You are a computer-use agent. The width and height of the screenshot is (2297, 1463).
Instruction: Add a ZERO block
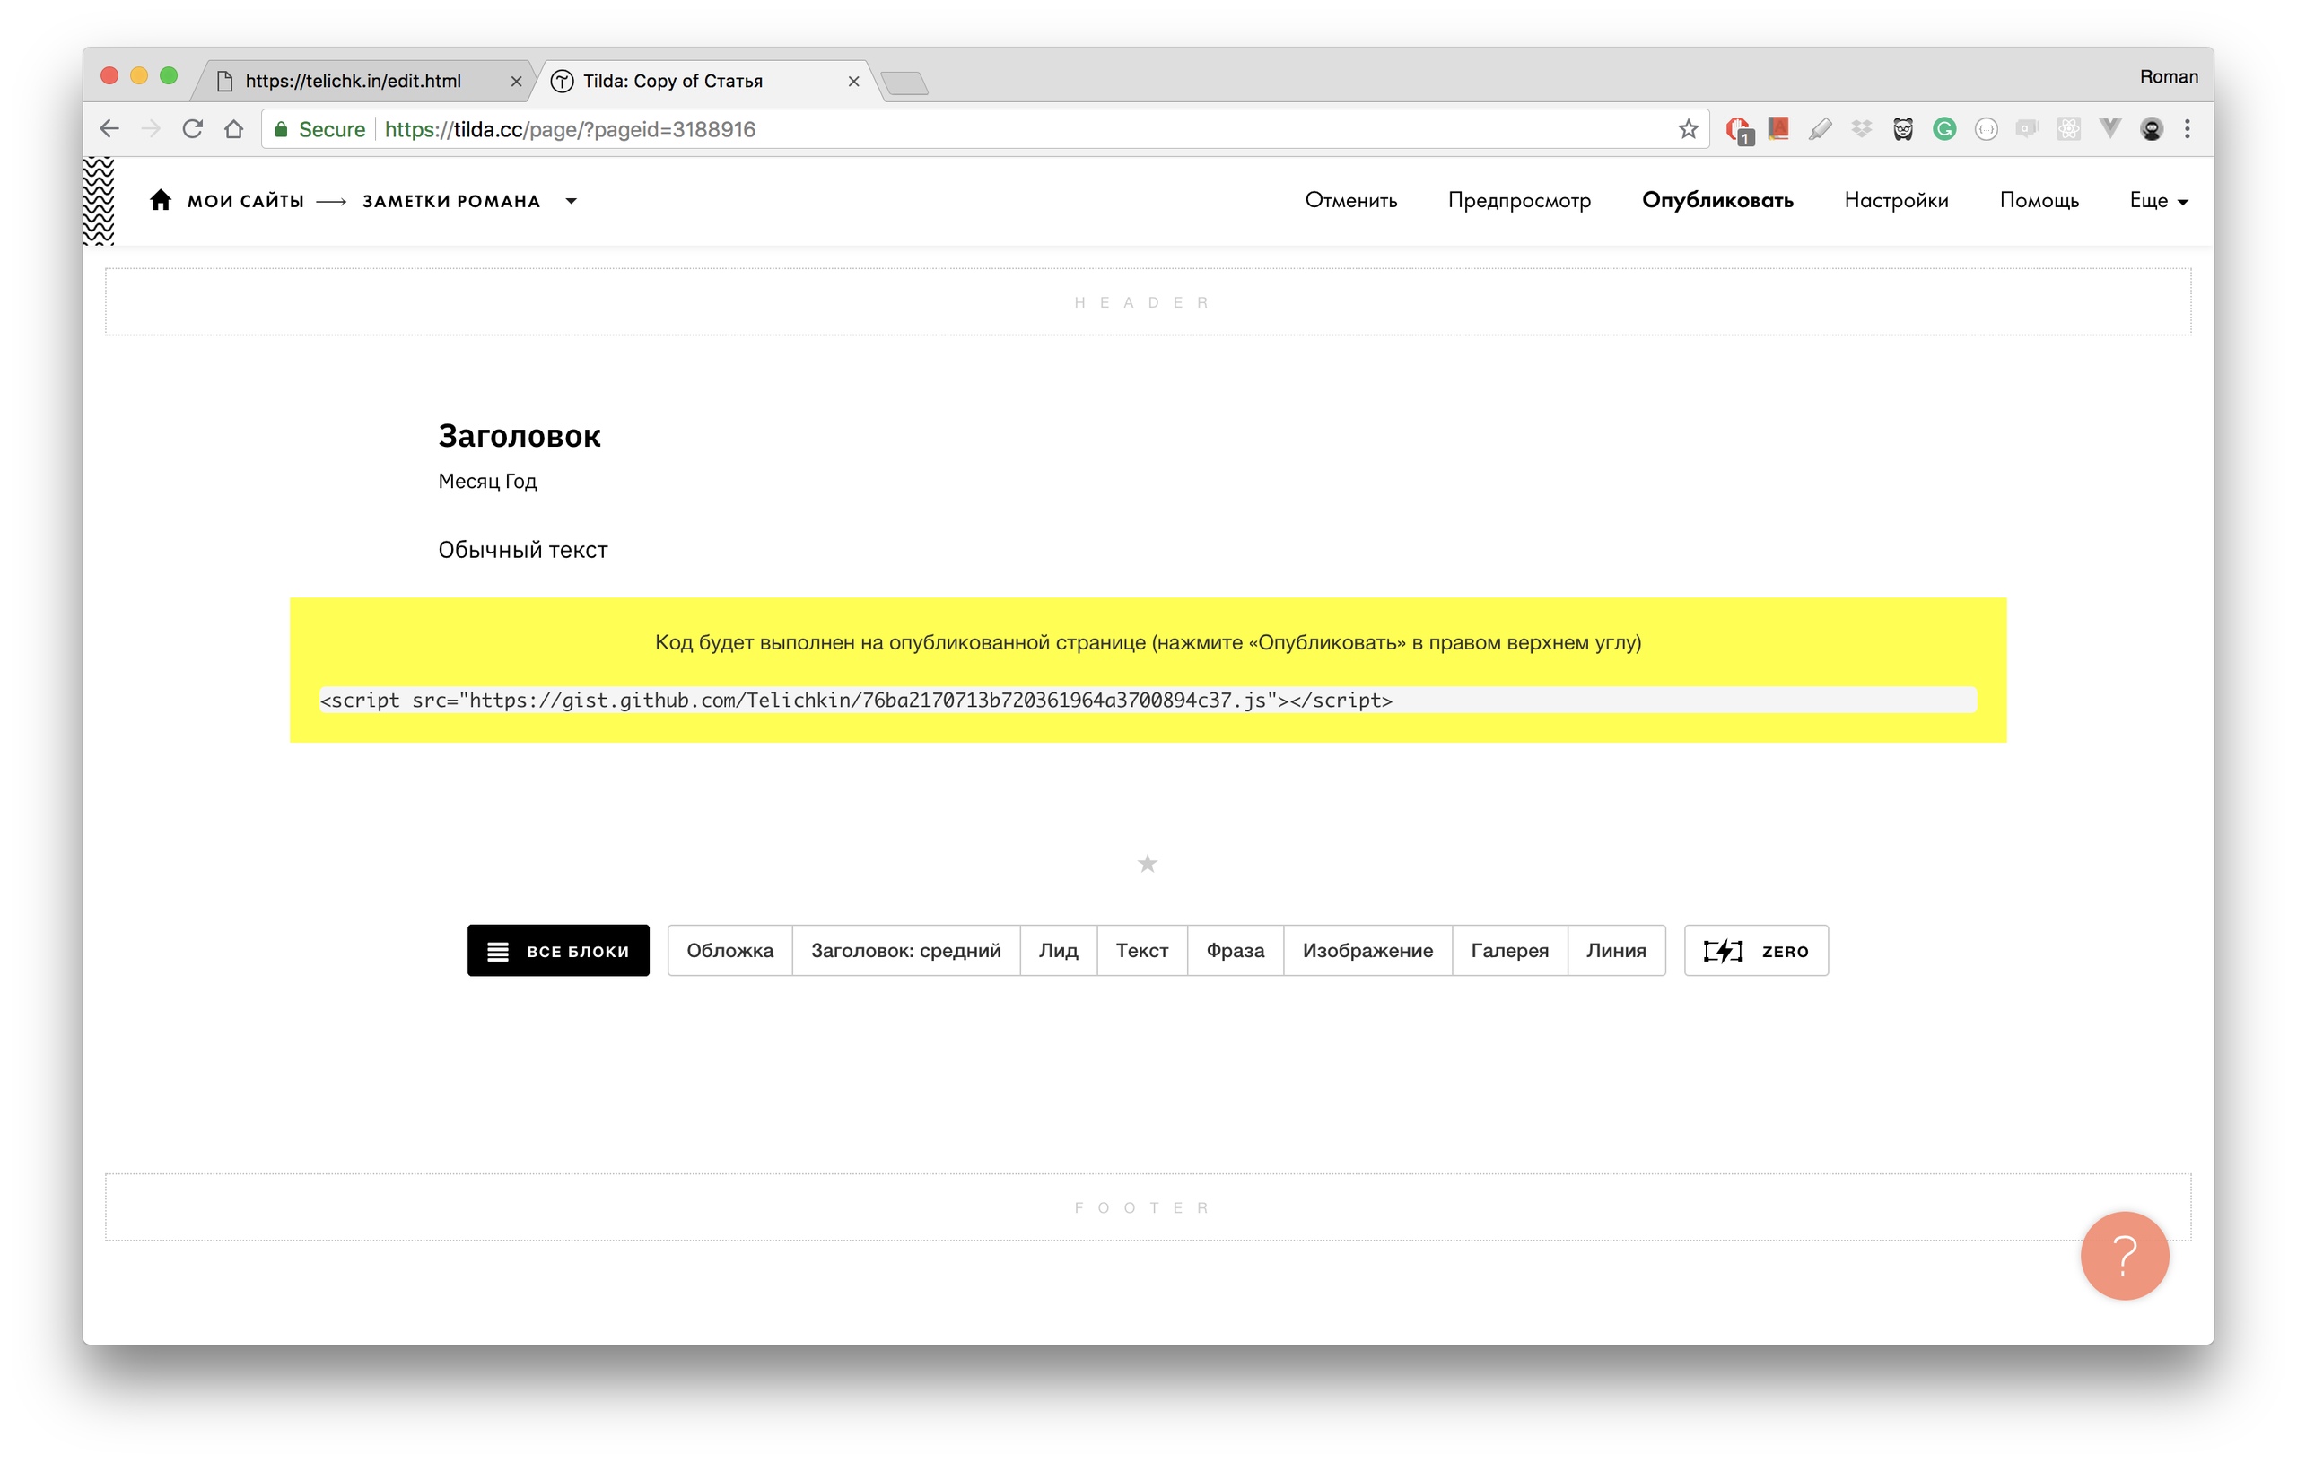(x=1756, y=951)
